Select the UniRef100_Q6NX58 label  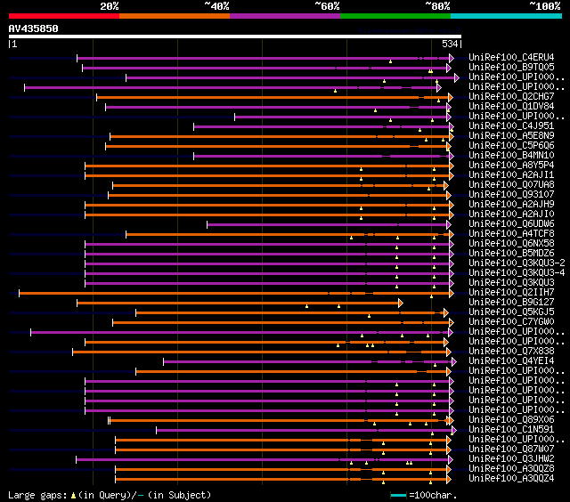[511, 244]
